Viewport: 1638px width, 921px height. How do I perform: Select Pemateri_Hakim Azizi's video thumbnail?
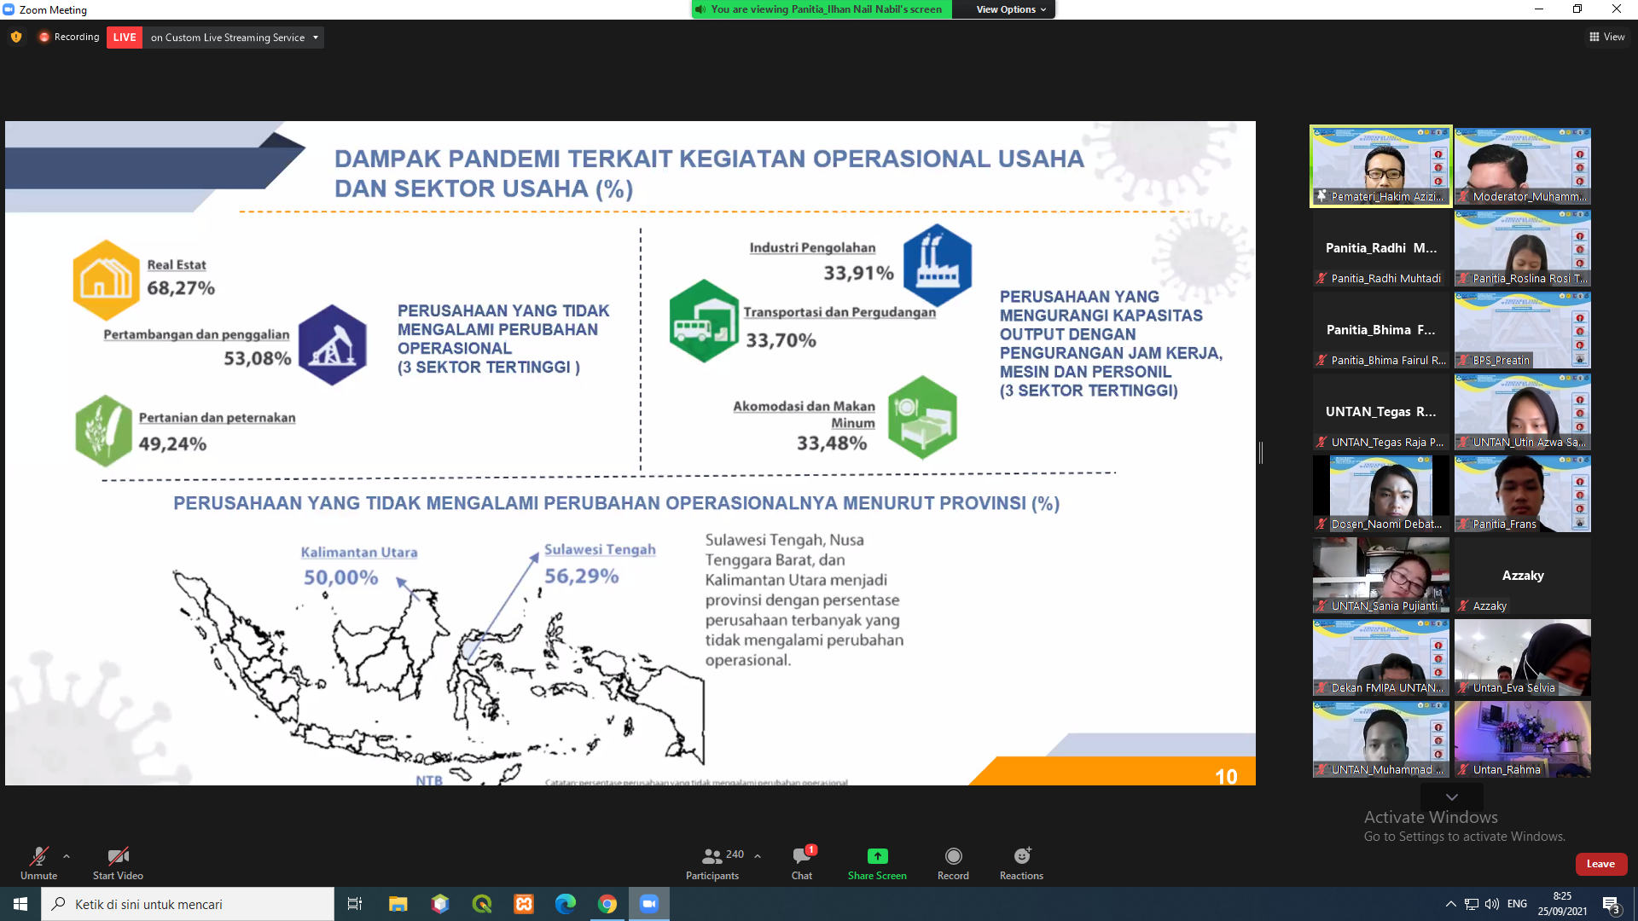[1380, 165]
